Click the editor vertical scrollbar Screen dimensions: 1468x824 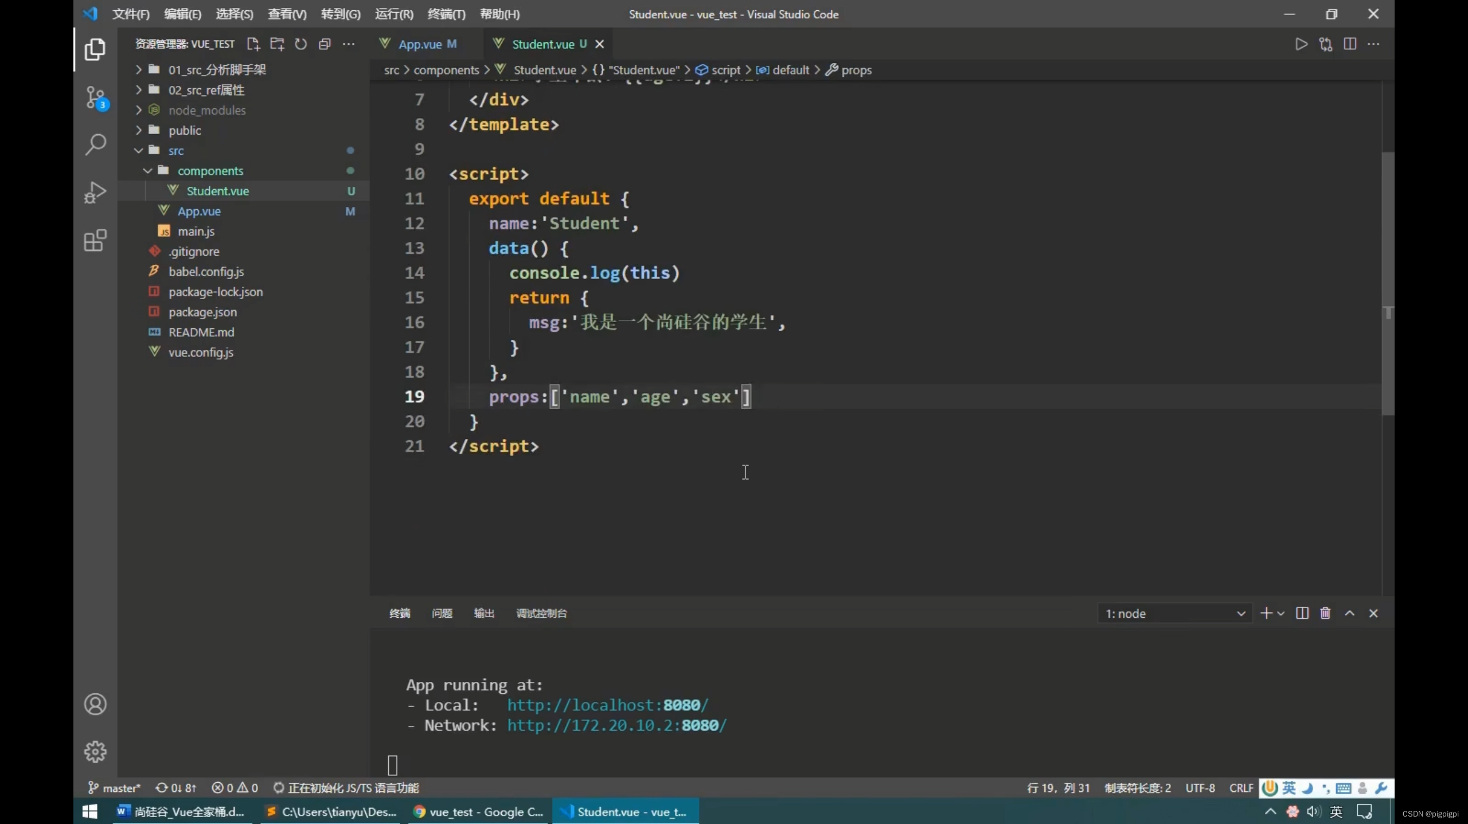(x=1388, y=284)
